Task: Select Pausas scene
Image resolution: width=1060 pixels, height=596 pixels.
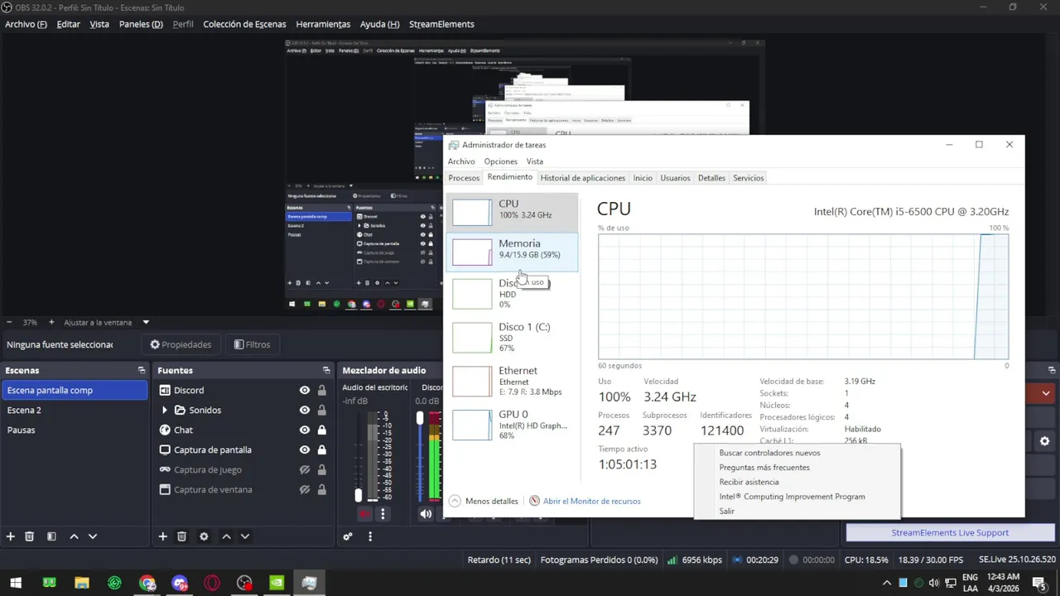Action: click(75, 430)
